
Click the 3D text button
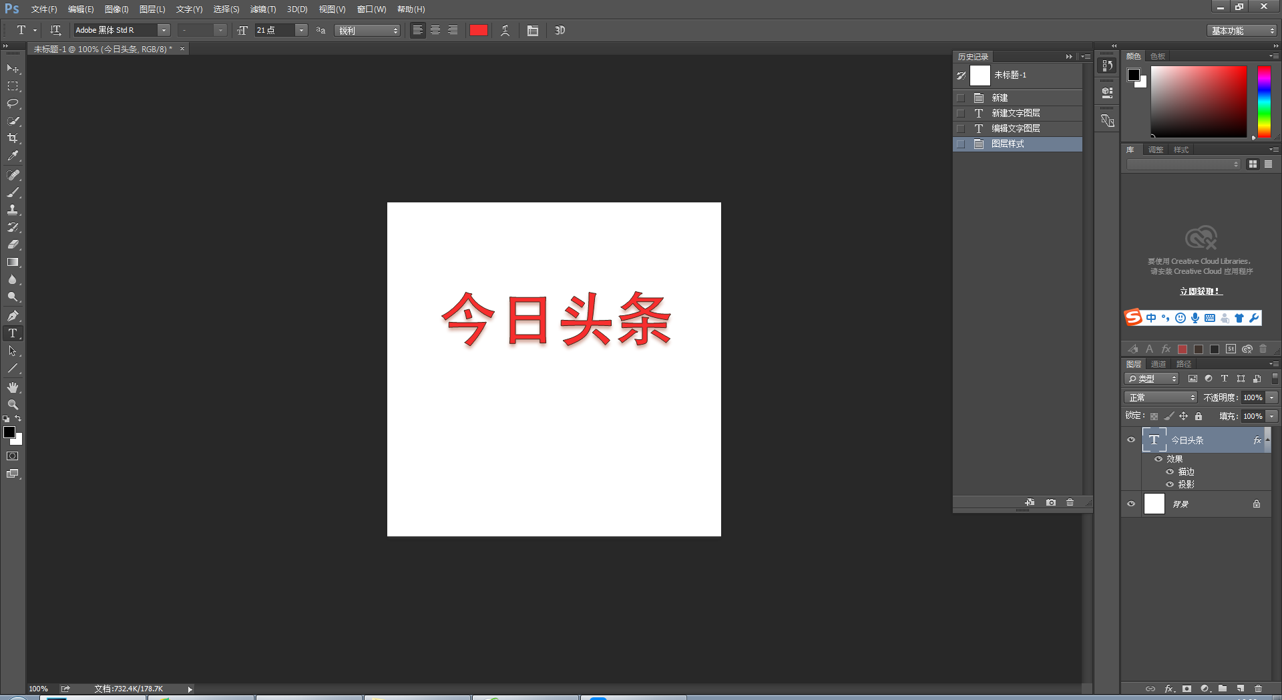click(560, 30)
